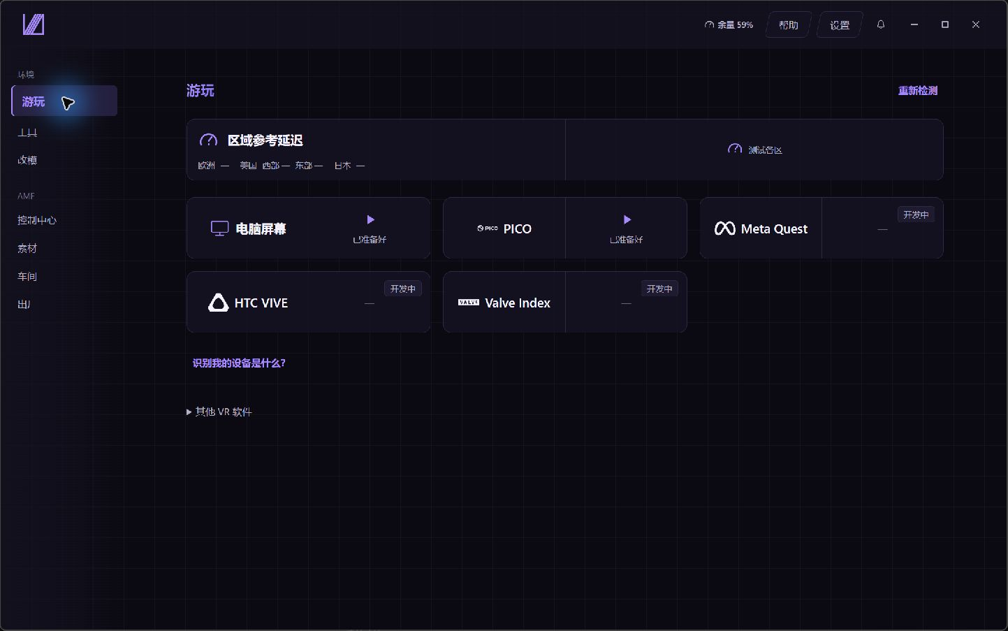Click the Meta Quest card title
The width and height of the screenshot is (1008, 631).
tap(774, 229)
